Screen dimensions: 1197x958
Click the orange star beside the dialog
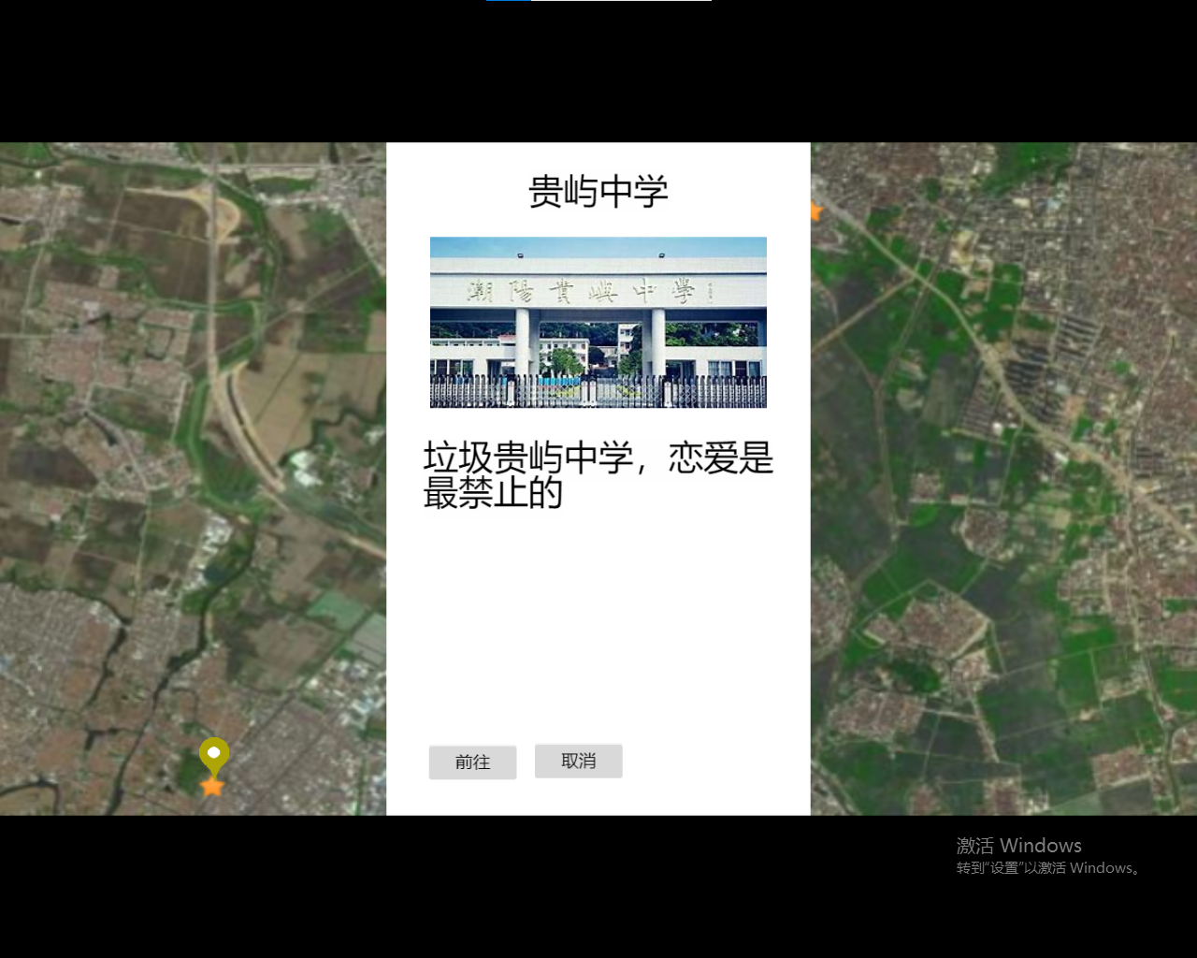pyautogui.click(x=815, y=211)
